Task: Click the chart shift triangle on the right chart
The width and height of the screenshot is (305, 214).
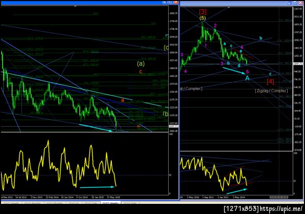Action: tap(229, 8)
